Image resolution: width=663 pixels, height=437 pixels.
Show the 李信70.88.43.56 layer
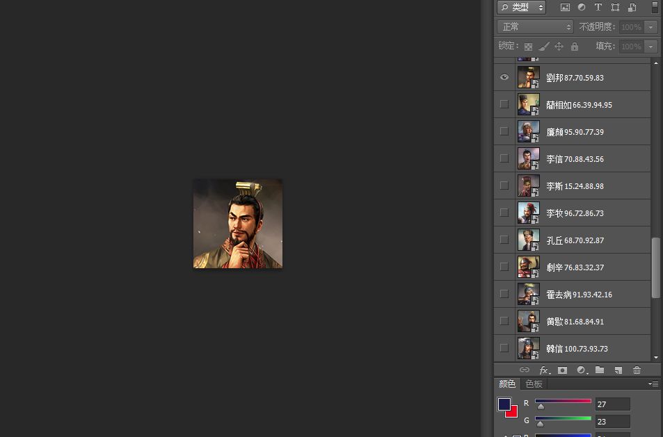504,158
